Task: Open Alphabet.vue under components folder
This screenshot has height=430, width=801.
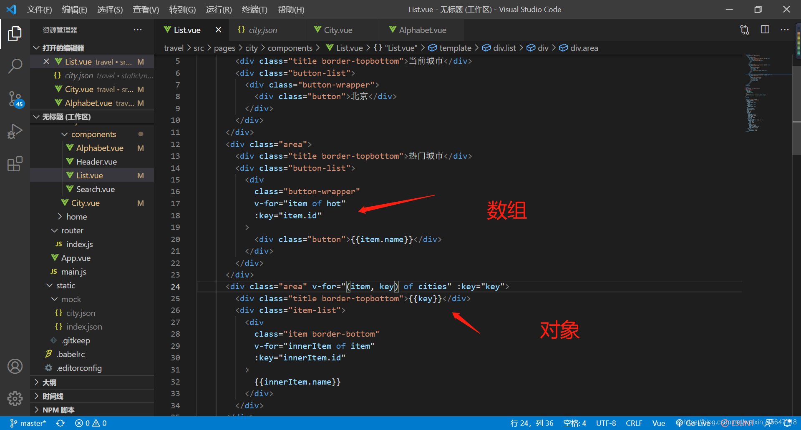Action: [92, 148]
